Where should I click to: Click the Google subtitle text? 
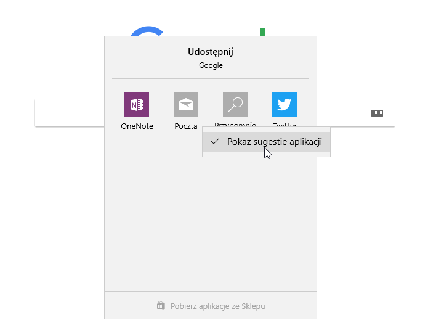(211, 65)
